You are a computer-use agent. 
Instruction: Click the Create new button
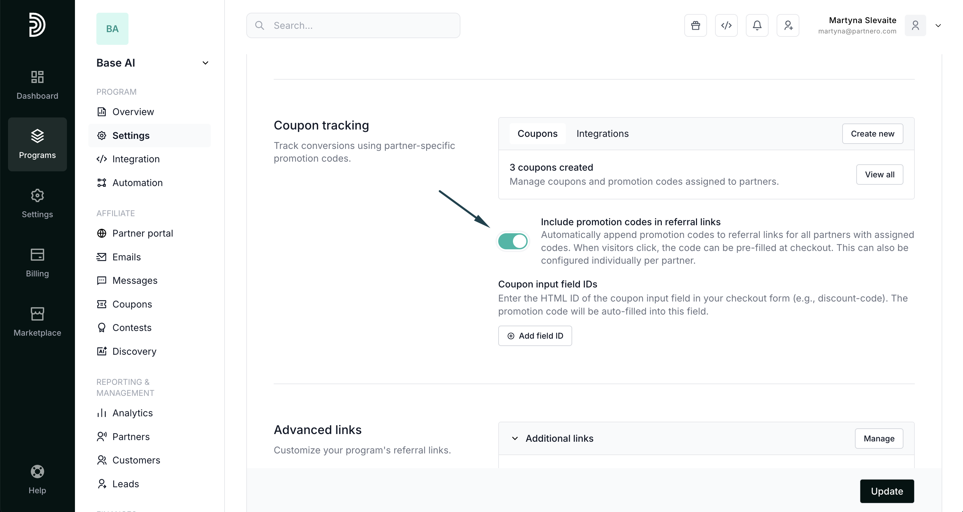coord(872,134)
